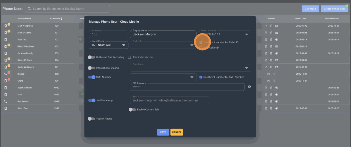Screen dimensions: 351x147
Task: Click the Cancel button
Action: point(177,132)
